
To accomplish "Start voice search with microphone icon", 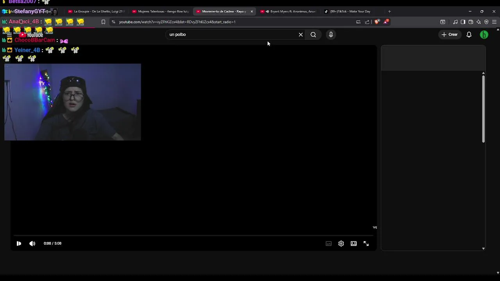I will [331, 35].
